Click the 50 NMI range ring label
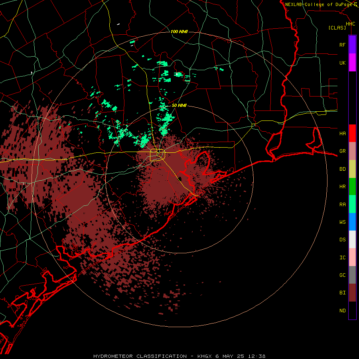Viewport: 359px width, 359px height. (179, 106)
